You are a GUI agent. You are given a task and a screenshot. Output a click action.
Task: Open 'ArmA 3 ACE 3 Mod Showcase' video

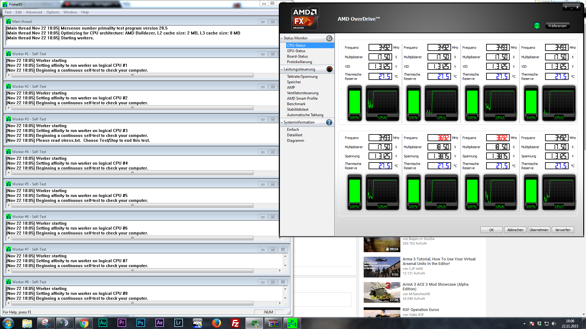point(435,287)
